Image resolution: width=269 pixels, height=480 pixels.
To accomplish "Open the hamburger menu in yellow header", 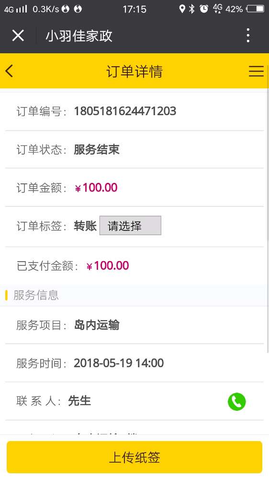I will click(x=256, y=71).
